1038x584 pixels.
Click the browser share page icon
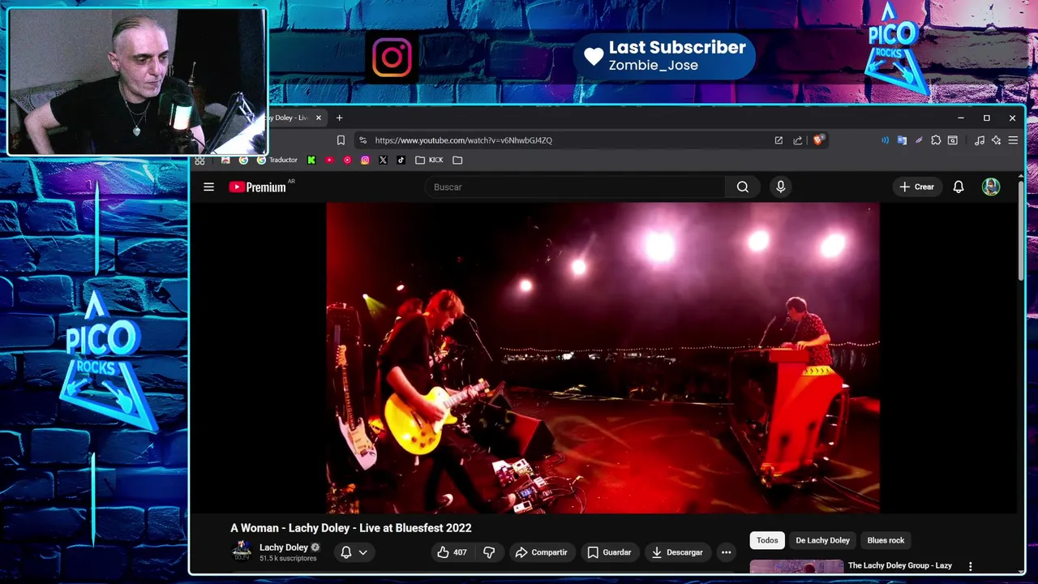click(x=798, y=140)
